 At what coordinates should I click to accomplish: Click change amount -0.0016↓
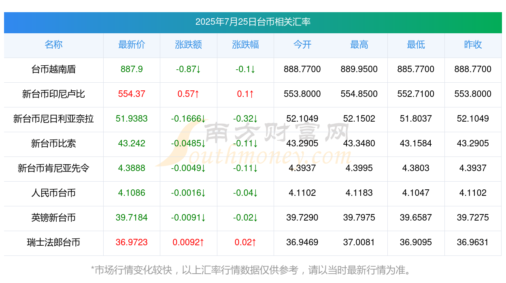click(x=189, y=193)
